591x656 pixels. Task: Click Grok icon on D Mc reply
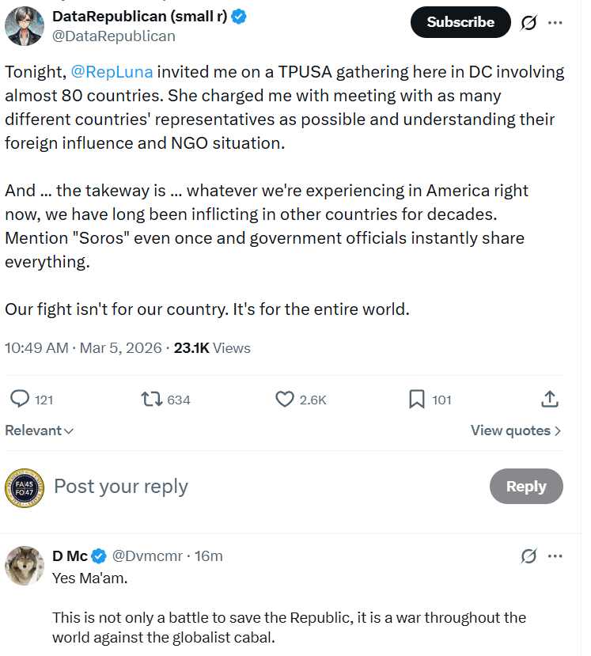pyautogui.click(x=528, y=556)
